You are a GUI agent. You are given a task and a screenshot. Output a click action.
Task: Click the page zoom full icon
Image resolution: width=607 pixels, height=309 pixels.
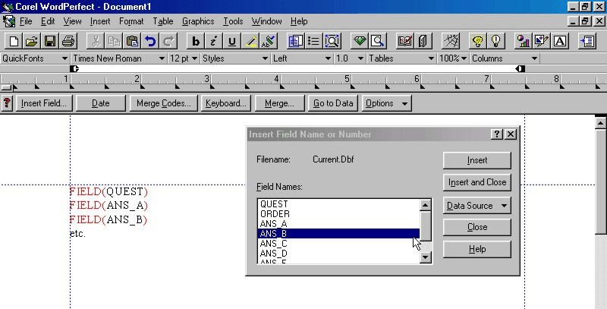pos(332,41)
